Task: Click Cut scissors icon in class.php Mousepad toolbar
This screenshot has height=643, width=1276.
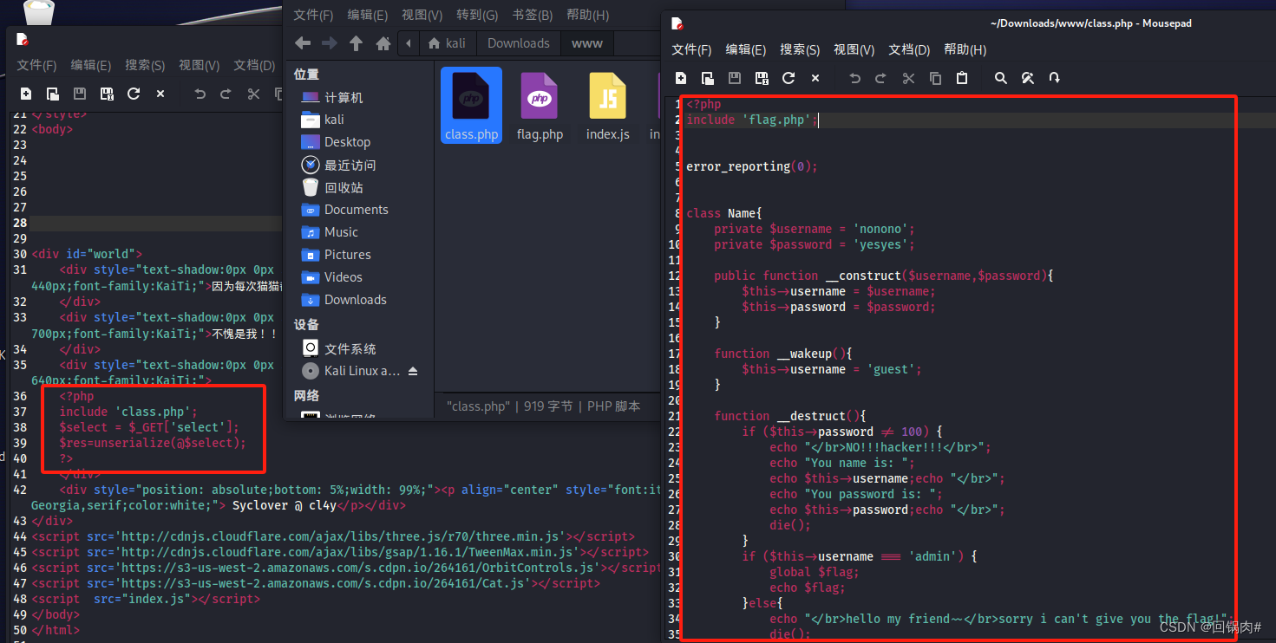Action: pos(908,78)
